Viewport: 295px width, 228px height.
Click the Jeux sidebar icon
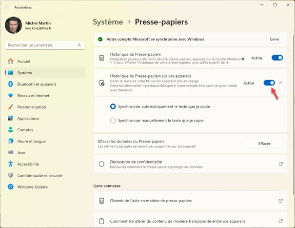[10, 152]
